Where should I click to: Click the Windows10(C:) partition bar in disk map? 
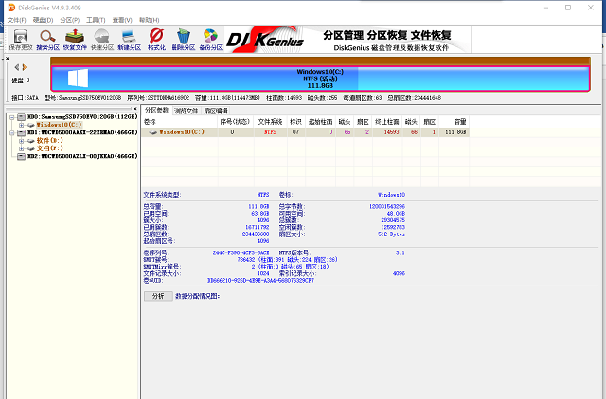pos(320,78)
